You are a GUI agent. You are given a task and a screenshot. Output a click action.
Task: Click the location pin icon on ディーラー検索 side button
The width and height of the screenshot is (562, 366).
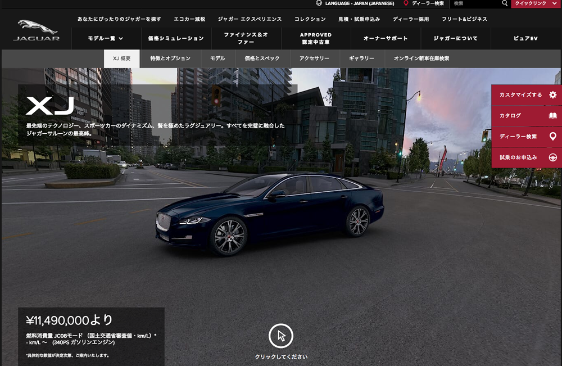point(552,136)
